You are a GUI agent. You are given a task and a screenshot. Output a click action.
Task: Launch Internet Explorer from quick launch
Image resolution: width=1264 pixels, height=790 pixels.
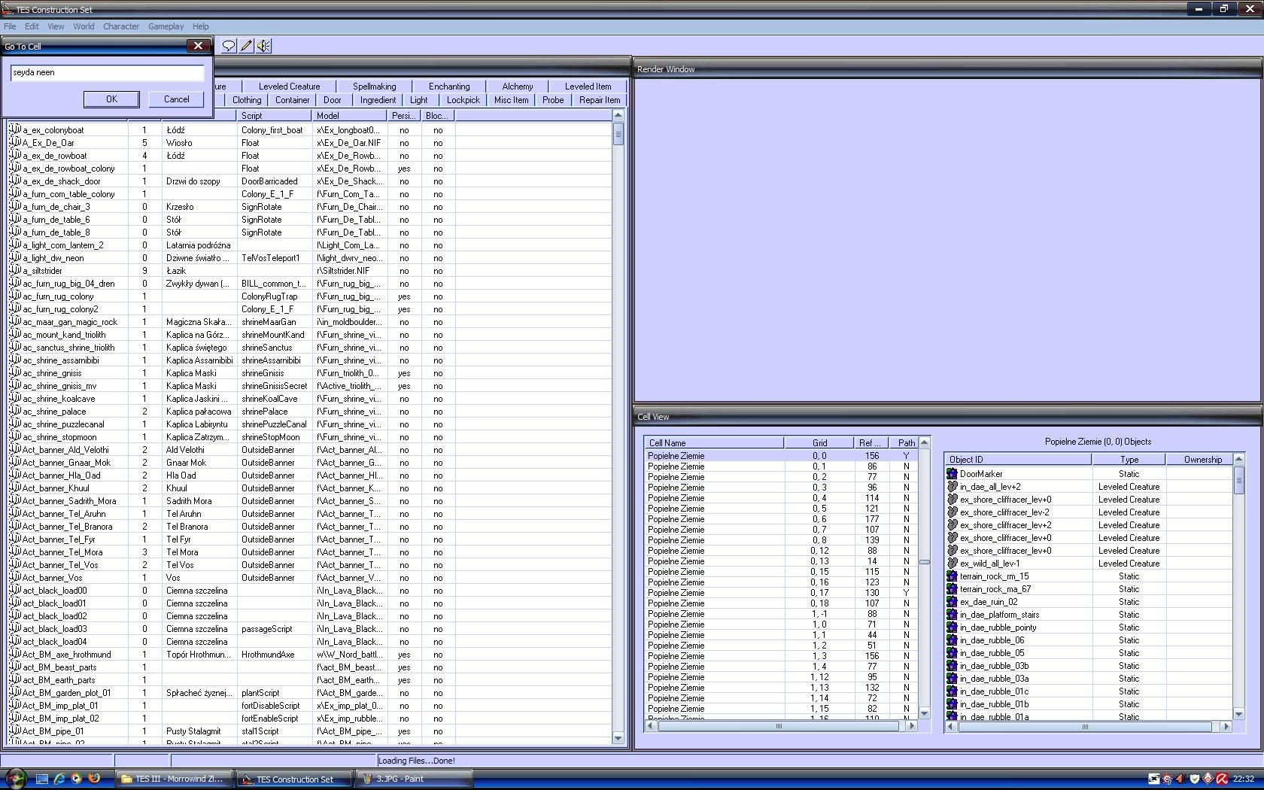coord(59,779)
